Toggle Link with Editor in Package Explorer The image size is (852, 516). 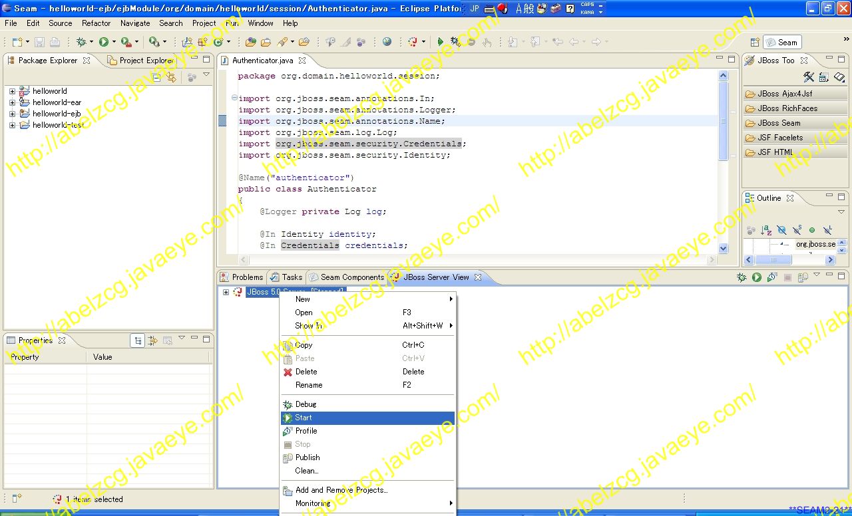click(x=171, y=78)
